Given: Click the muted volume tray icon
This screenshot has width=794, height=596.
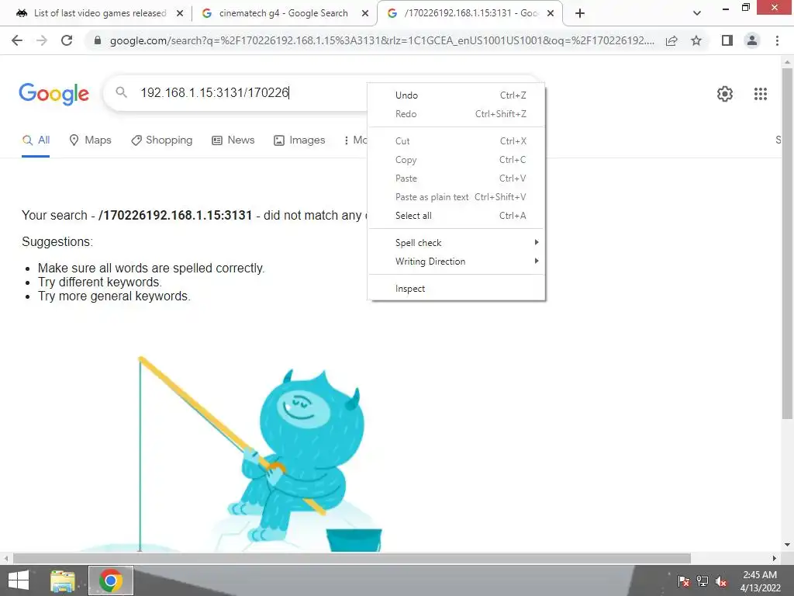Looking at the screenshot, I should click(721, 580).
